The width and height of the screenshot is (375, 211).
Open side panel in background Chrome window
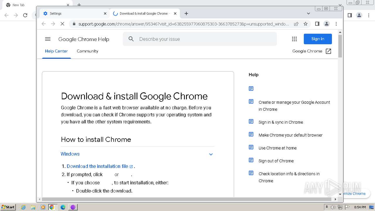pos(350,15)
